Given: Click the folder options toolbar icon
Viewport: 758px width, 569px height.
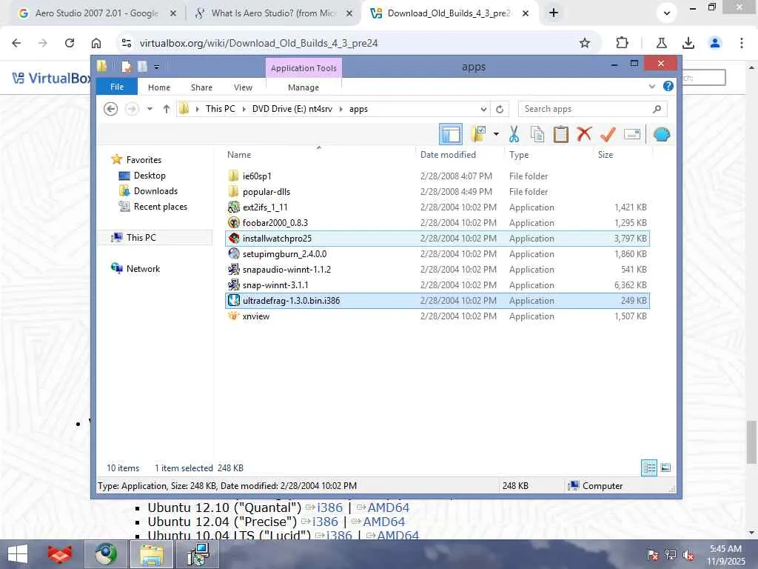Looking at the screenshot, I should (478, 134).
